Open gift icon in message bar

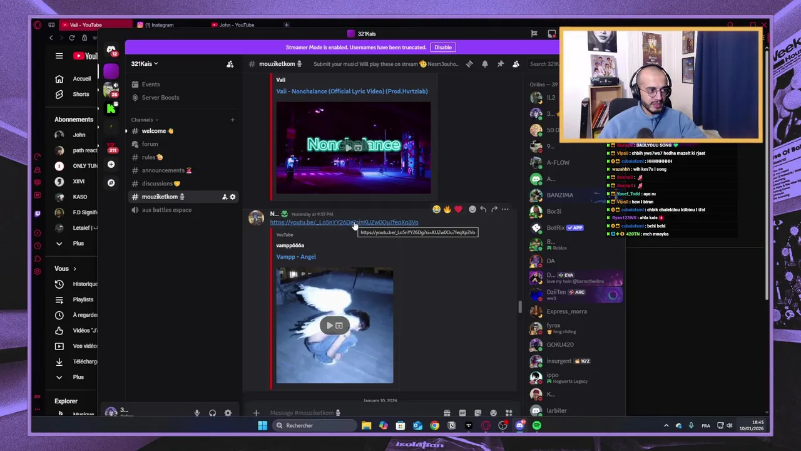click(447, 413)
